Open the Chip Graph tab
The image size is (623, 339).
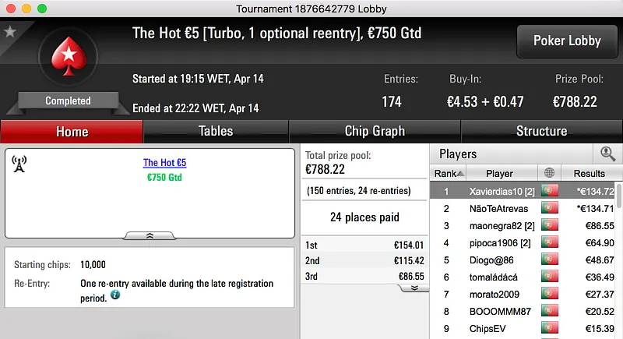tap(375, 131)
